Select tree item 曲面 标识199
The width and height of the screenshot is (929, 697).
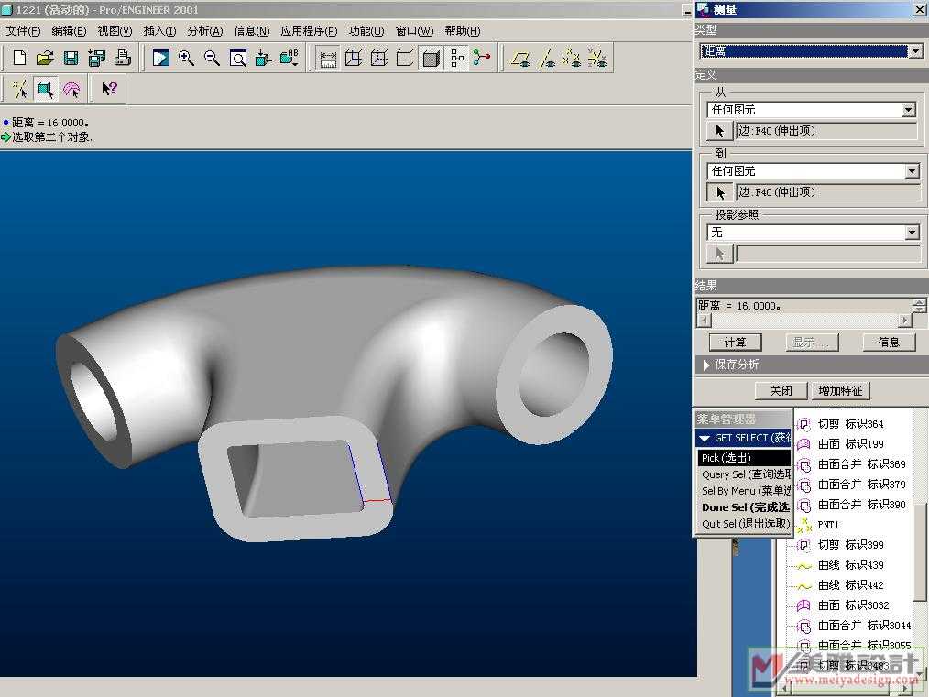tap(850, 444)
